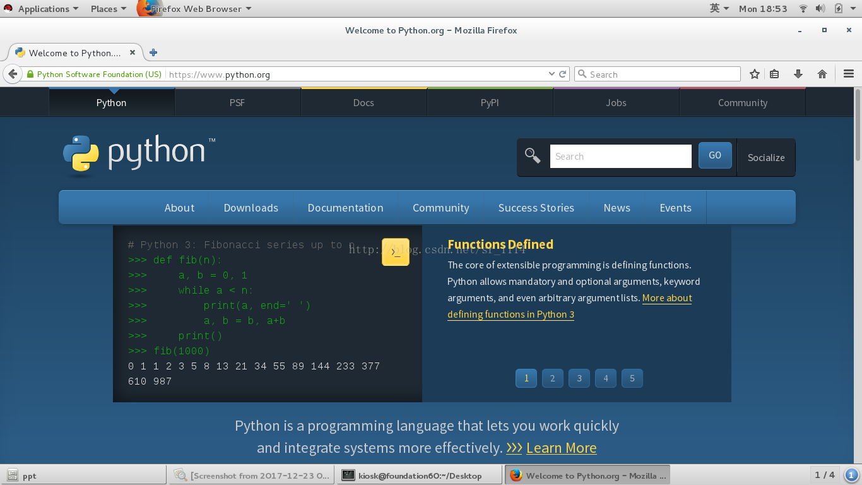The height and width of the screenshot is (485, 862).
Task: Switch to kiosk@foundation60 terminal taskbar window
Action: [x=420, y=476]
